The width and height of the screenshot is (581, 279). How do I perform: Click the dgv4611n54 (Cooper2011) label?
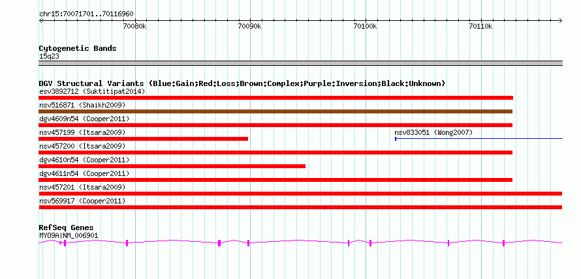(x=84, y=173)
